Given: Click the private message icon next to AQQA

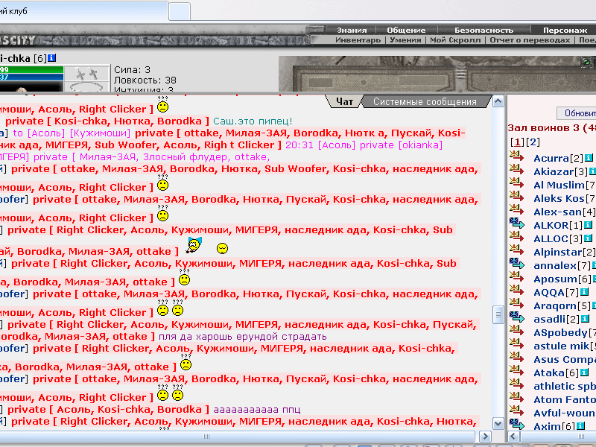Looking at the screenshot, I should (516, 291).
